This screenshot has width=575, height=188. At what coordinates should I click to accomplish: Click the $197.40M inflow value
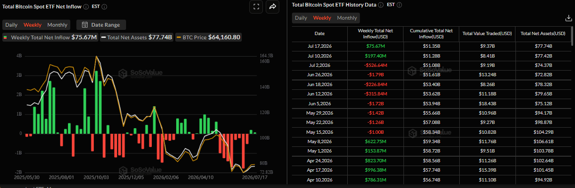pyautogui.click(x=375, y=56)
